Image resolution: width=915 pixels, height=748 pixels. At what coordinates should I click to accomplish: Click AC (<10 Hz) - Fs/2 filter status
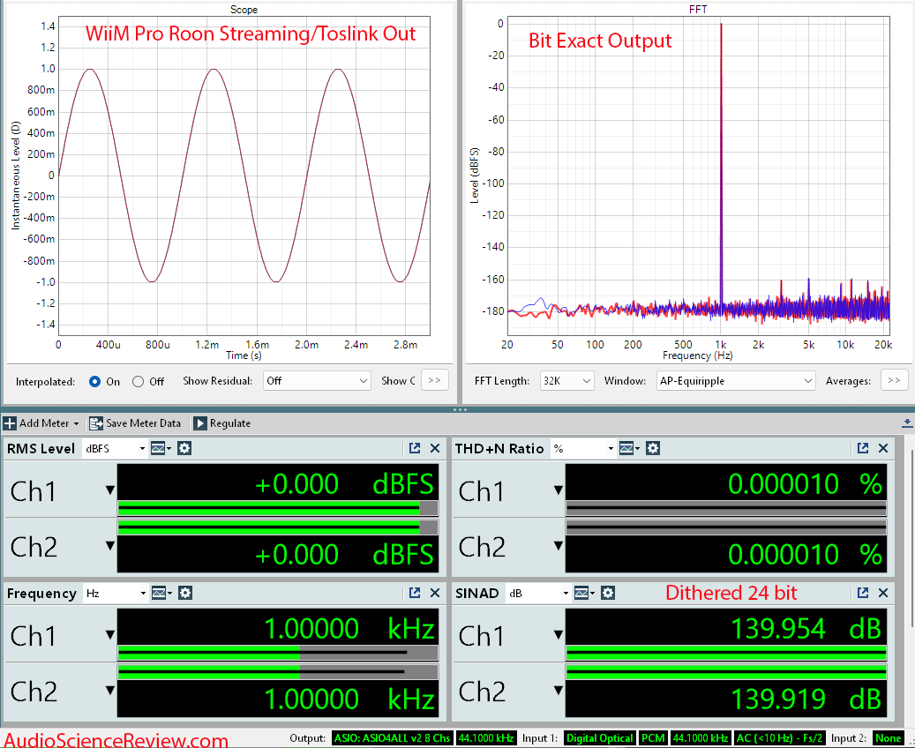(779, 738)
